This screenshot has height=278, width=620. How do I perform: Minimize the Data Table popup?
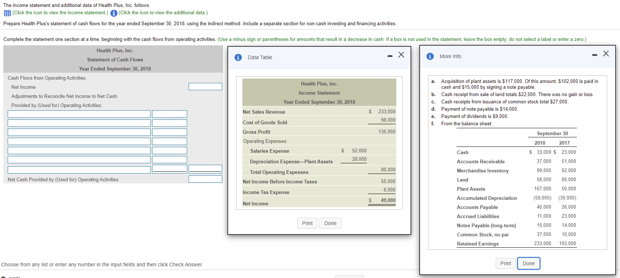pos(390,56)
